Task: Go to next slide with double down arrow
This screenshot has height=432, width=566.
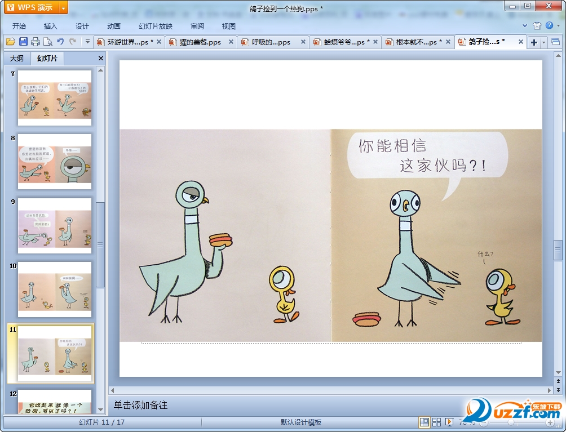Action: tap(558, 390)
